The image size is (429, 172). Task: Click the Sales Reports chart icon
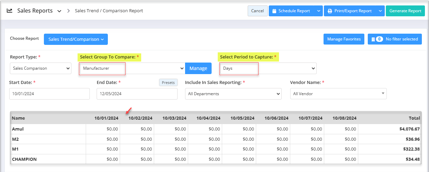pos(10,11)
